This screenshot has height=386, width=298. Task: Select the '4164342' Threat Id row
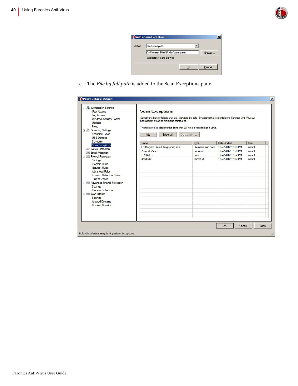click(204, 159)
